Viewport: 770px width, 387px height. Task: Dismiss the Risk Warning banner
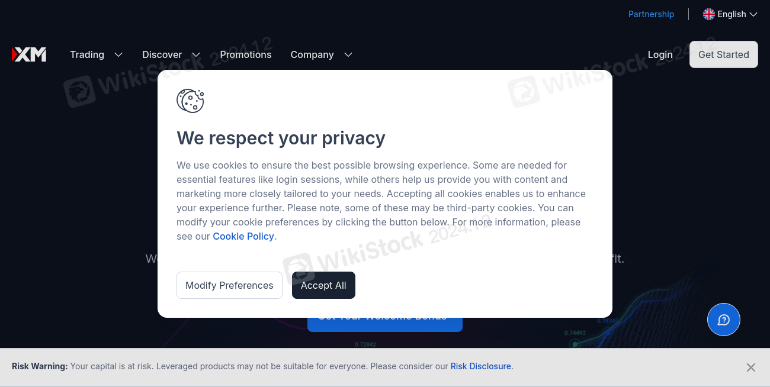pos(750,367)
